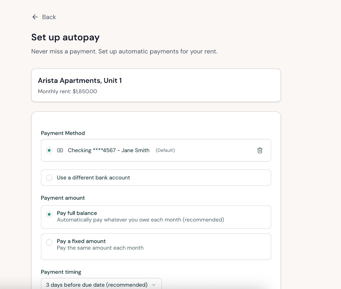The height and width of the screenshot is (289, 341).
Task: Click the "Set up autopay" page title
Action: pyautogui.click(x=65, y=37)
